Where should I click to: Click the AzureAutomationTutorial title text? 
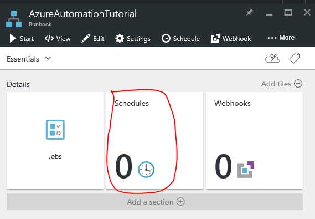82,14
